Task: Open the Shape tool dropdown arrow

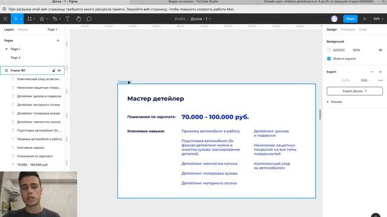Action: click(x=47, y=19)
